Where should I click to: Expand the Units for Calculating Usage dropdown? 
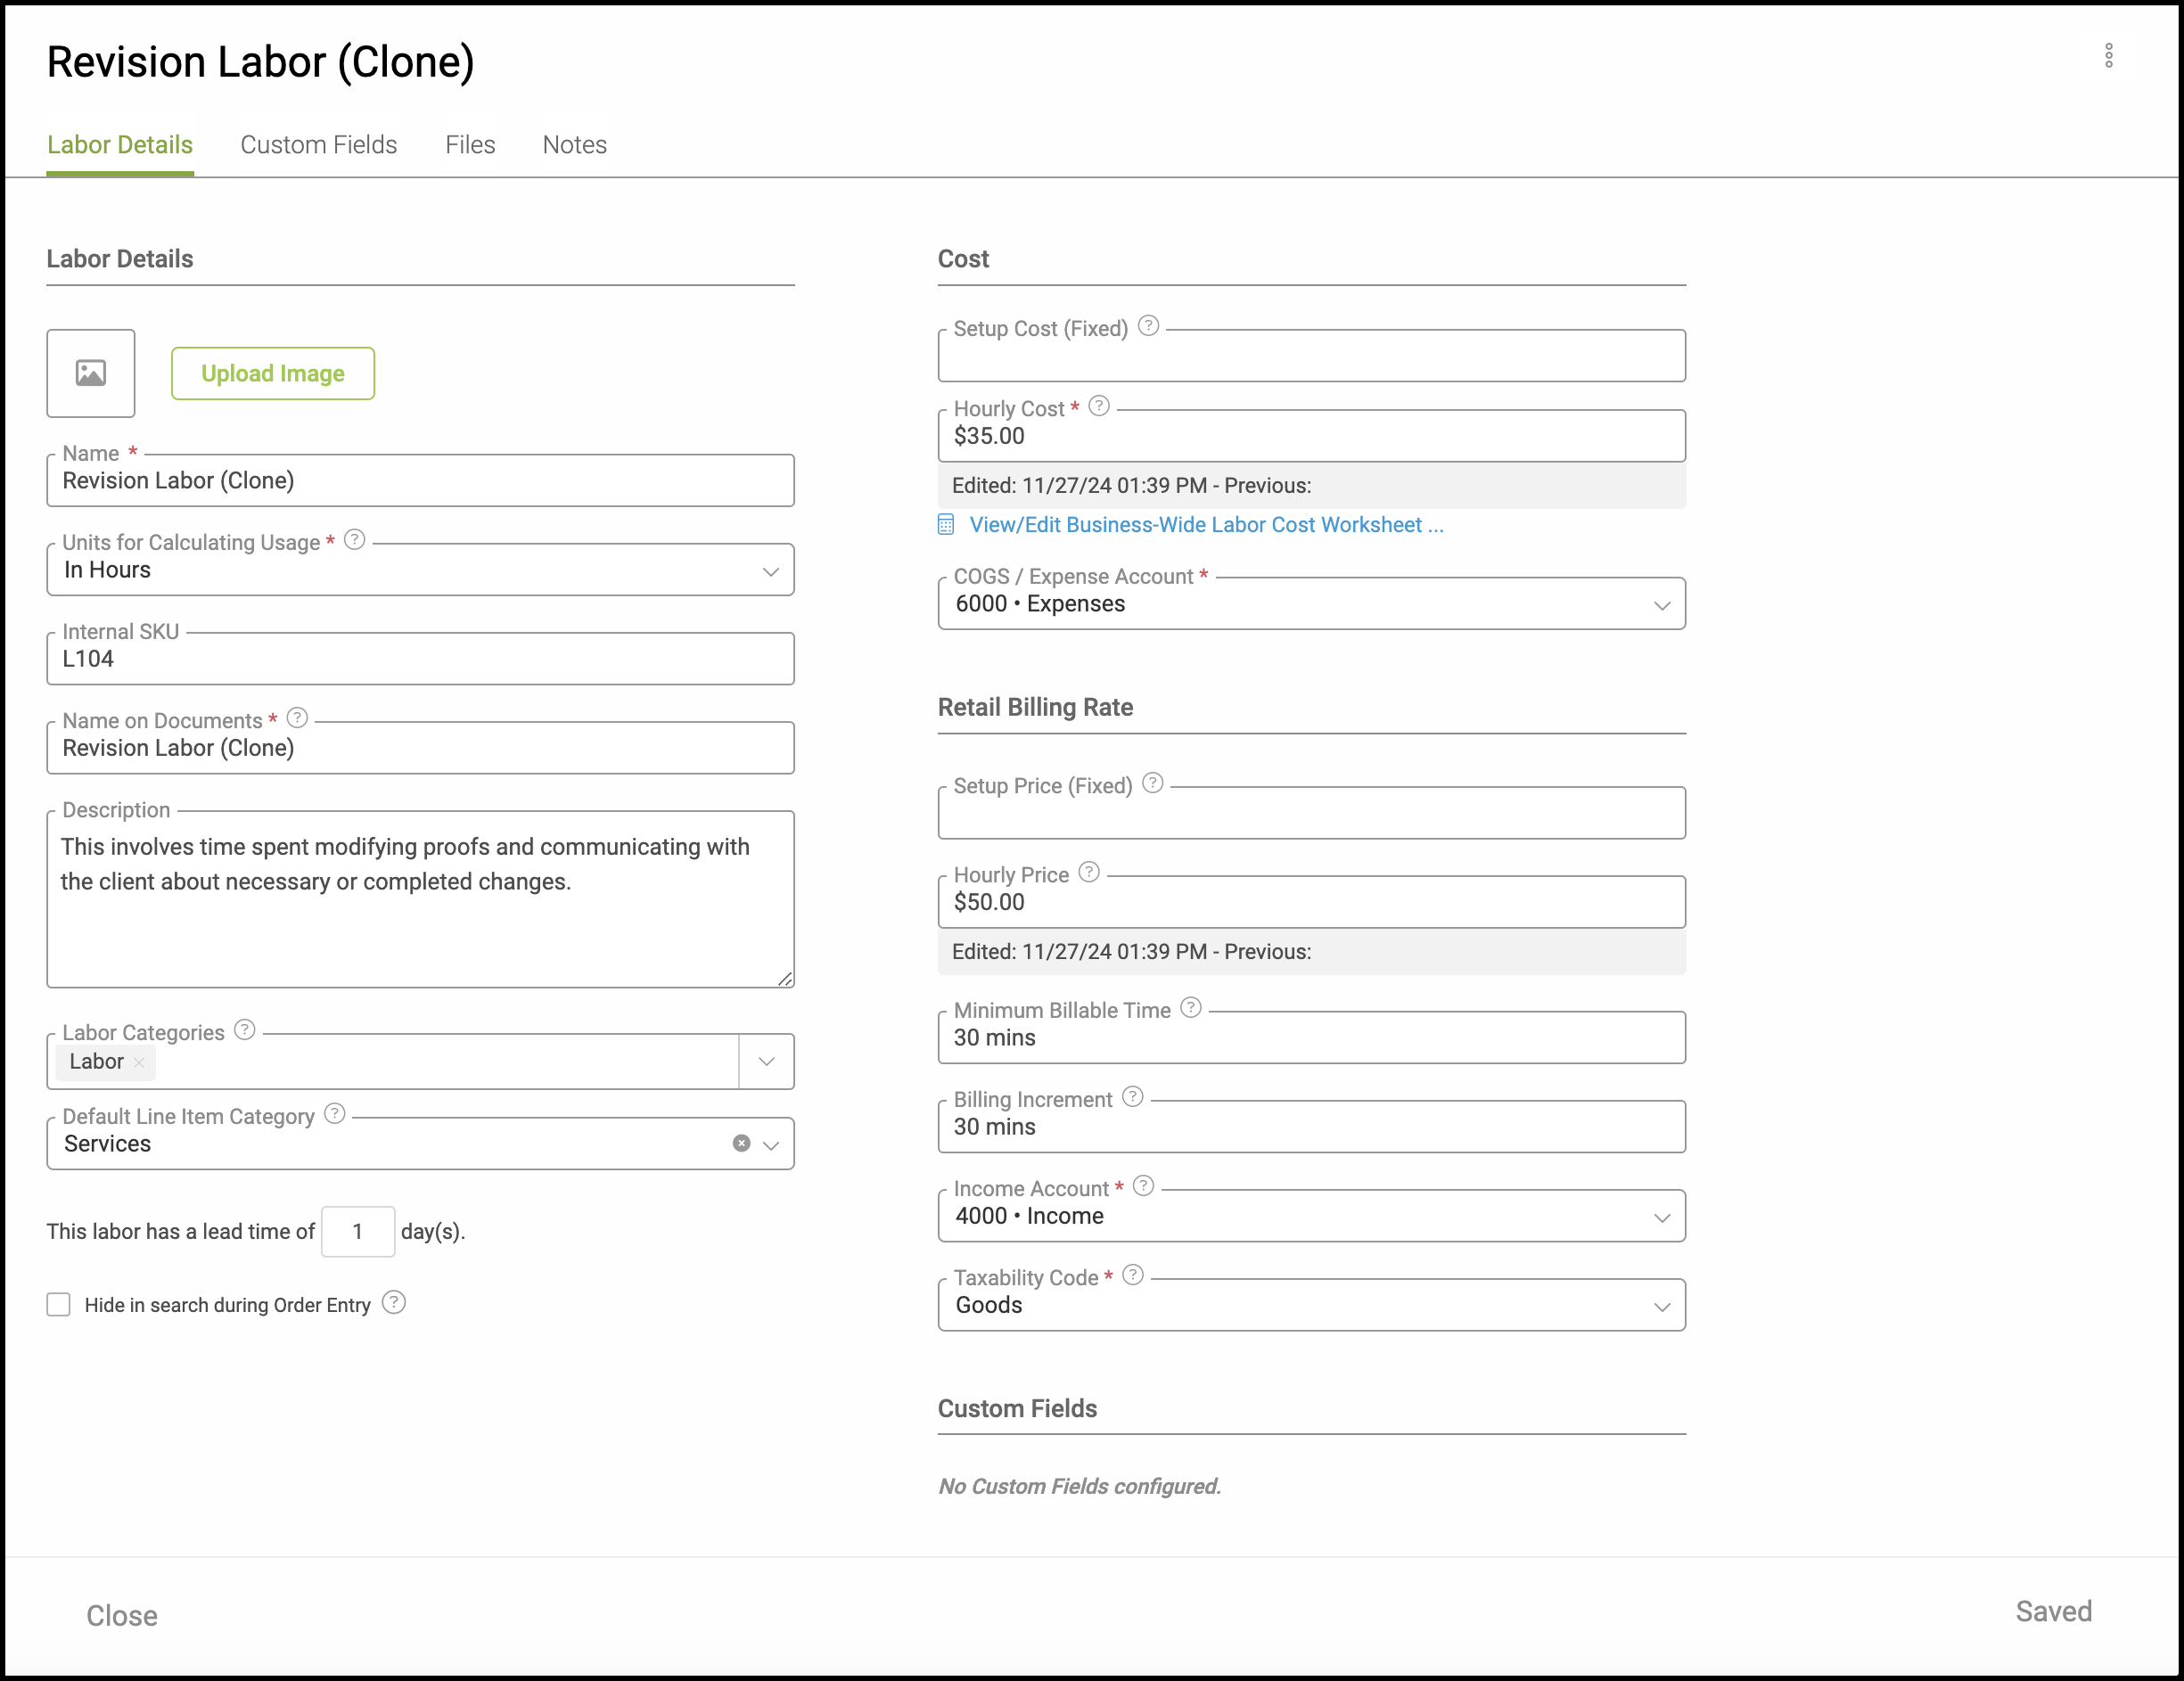(x=770, y=571)
